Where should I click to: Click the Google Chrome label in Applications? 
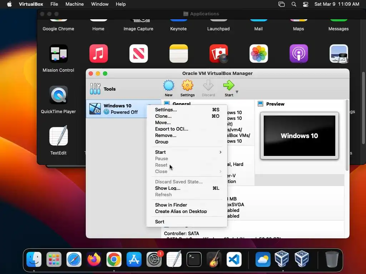tap(58, 29)
